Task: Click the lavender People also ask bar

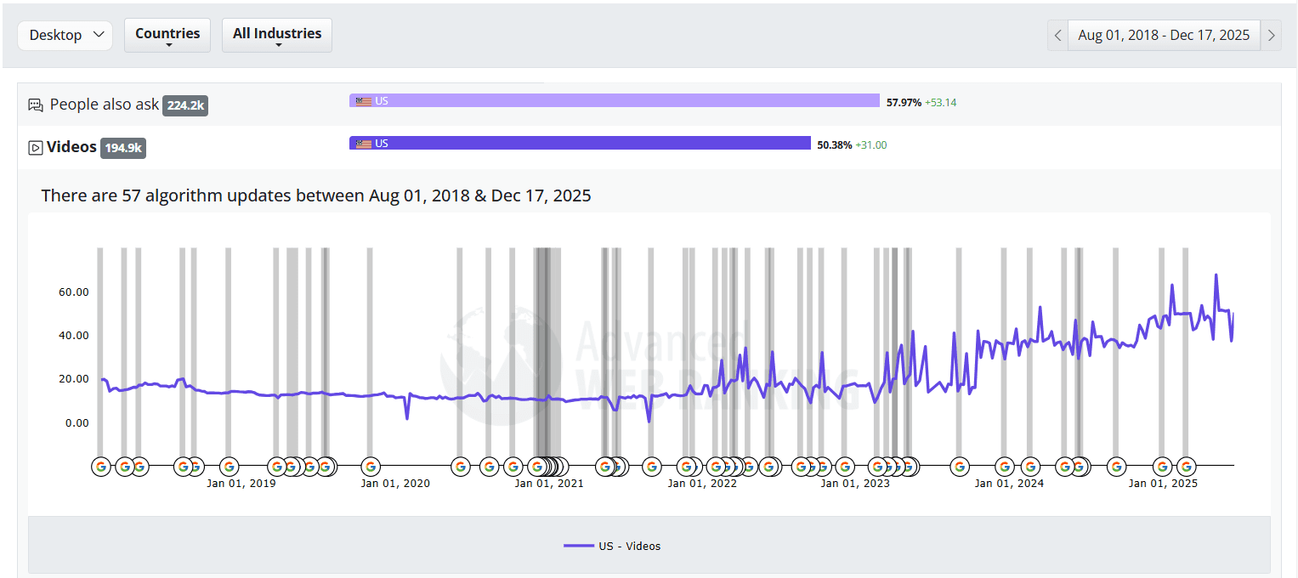Action: click(615, 100)
